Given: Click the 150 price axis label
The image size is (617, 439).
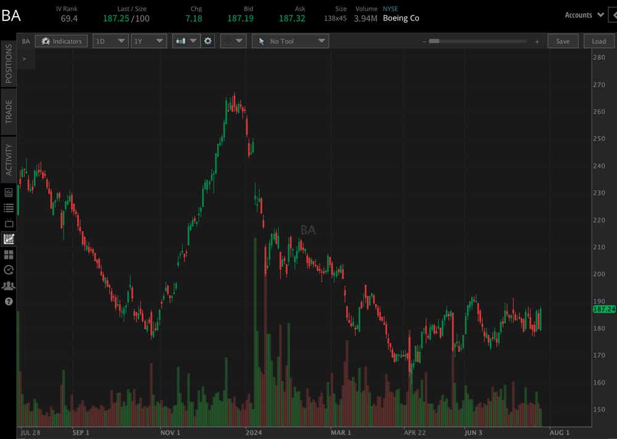Looking at the screenshot, I should click(599, 409).
